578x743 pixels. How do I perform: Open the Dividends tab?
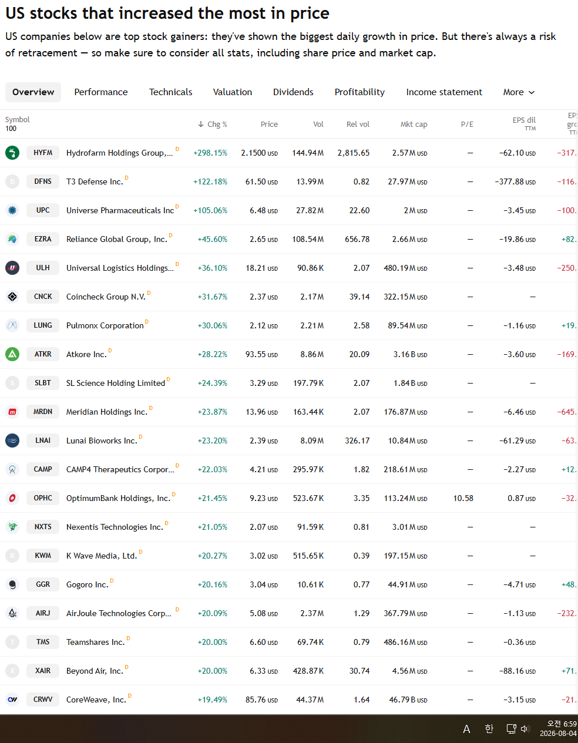[x=293, y=92]
